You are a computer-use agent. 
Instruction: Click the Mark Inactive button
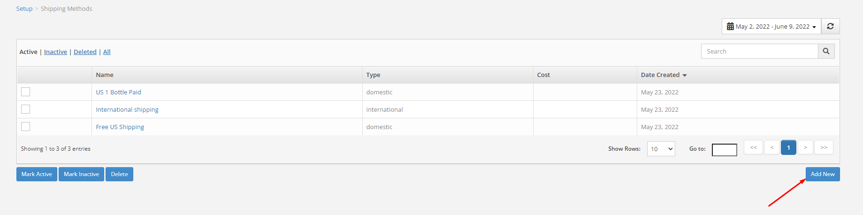[81, 174]
